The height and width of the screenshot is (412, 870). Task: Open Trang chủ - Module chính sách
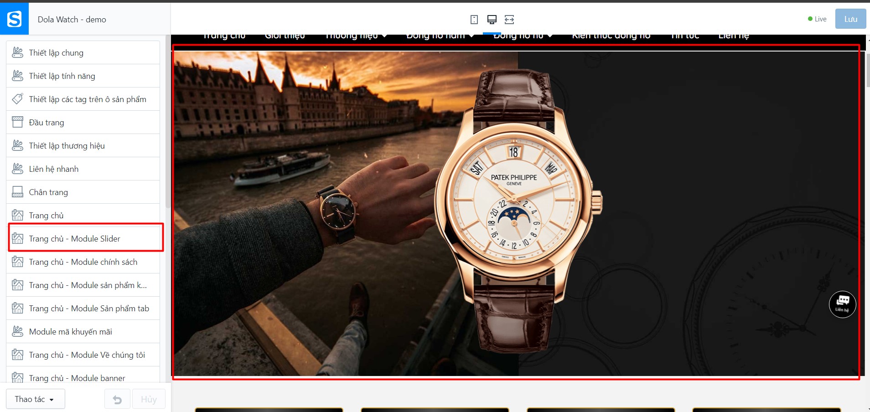[83, 262]
